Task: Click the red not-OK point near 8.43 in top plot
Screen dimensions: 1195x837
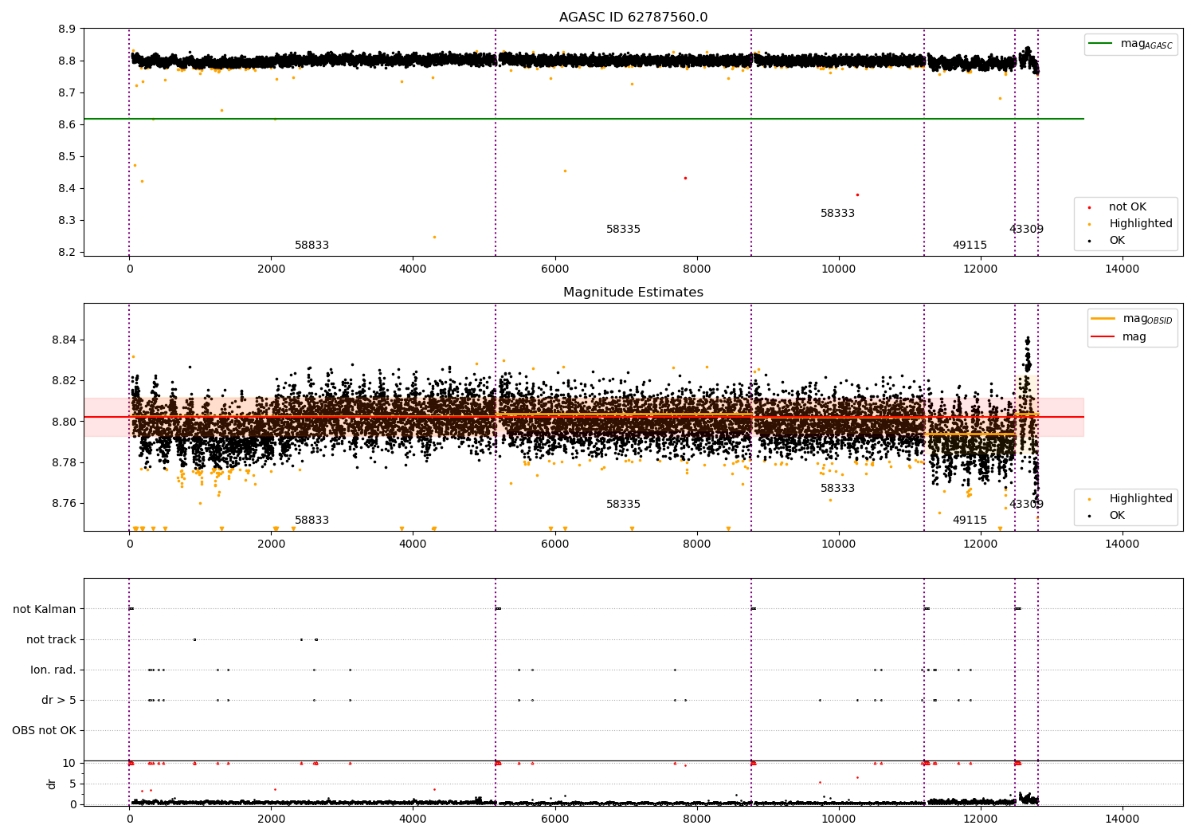Action: click(685, 178)
